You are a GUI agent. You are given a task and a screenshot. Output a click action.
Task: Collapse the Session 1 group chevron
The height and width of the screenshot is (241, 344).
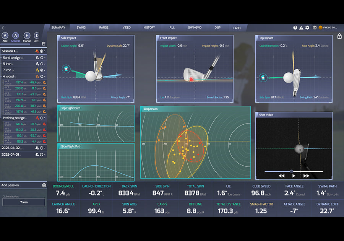(45, 51)
